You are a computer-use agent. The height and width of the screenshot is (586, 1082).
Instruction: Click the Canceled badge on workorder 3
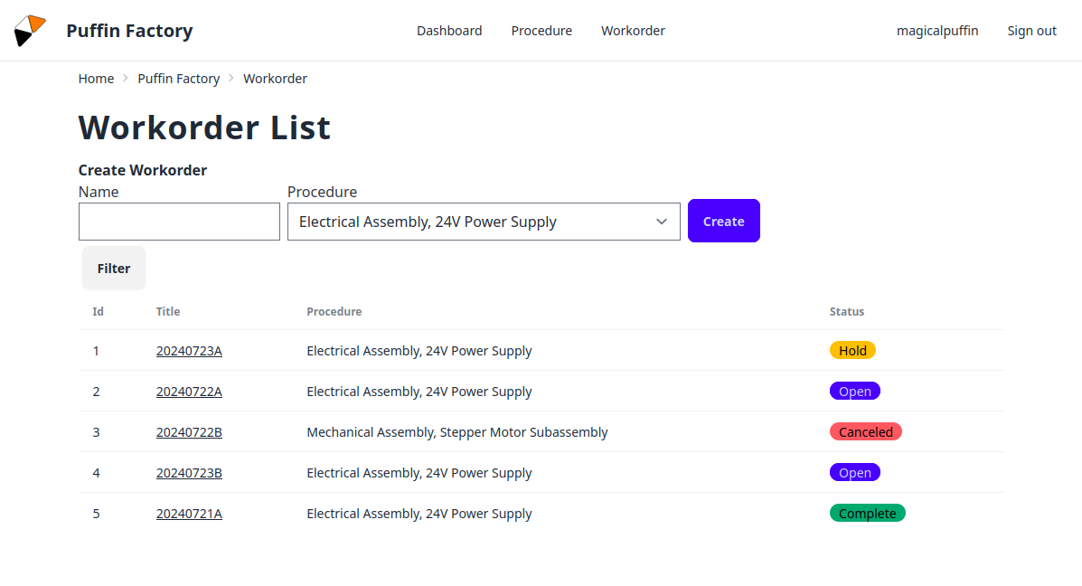(865, 431)
